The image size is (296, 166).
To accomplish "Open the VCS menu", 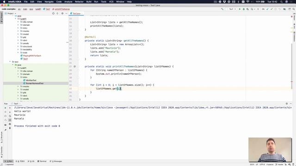I will (x=111, y=2).
